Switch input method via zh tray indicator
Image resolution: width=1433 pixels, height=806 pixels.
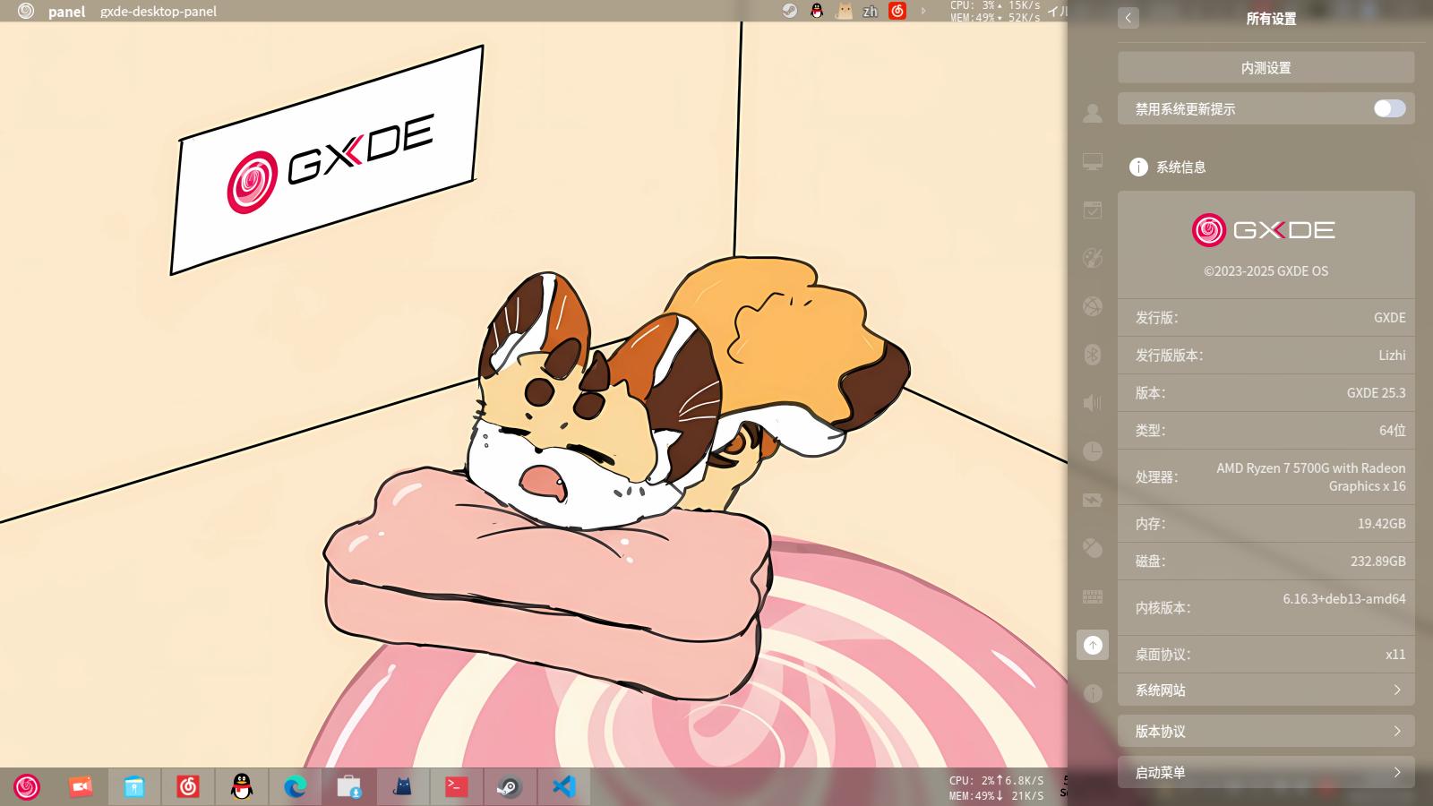click(871, 11)
